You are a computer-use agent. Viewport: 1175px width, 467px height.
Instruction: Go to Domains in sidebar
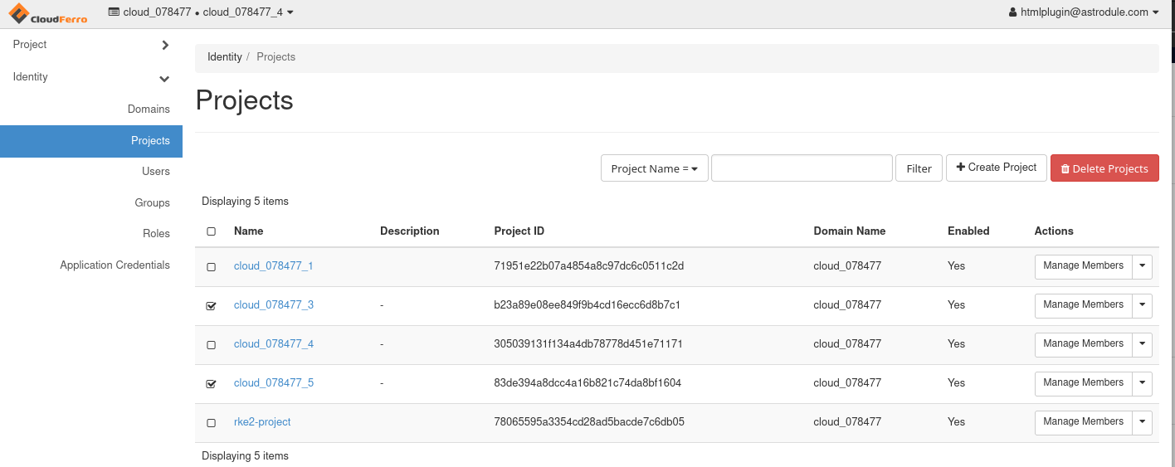[149, 109]
